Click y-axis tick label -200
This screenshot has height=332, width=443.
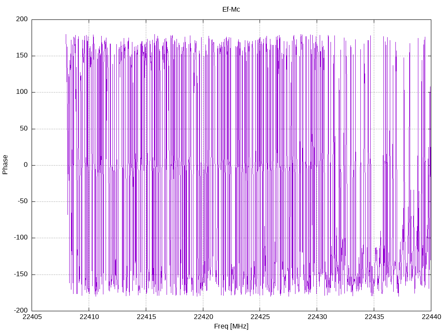[x=21, y=310]
